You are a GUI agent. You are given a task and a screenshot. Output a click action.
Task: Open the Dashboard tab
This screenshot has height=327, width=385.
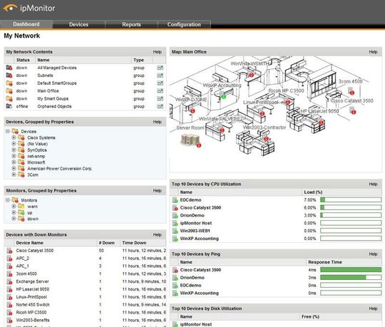26,24
